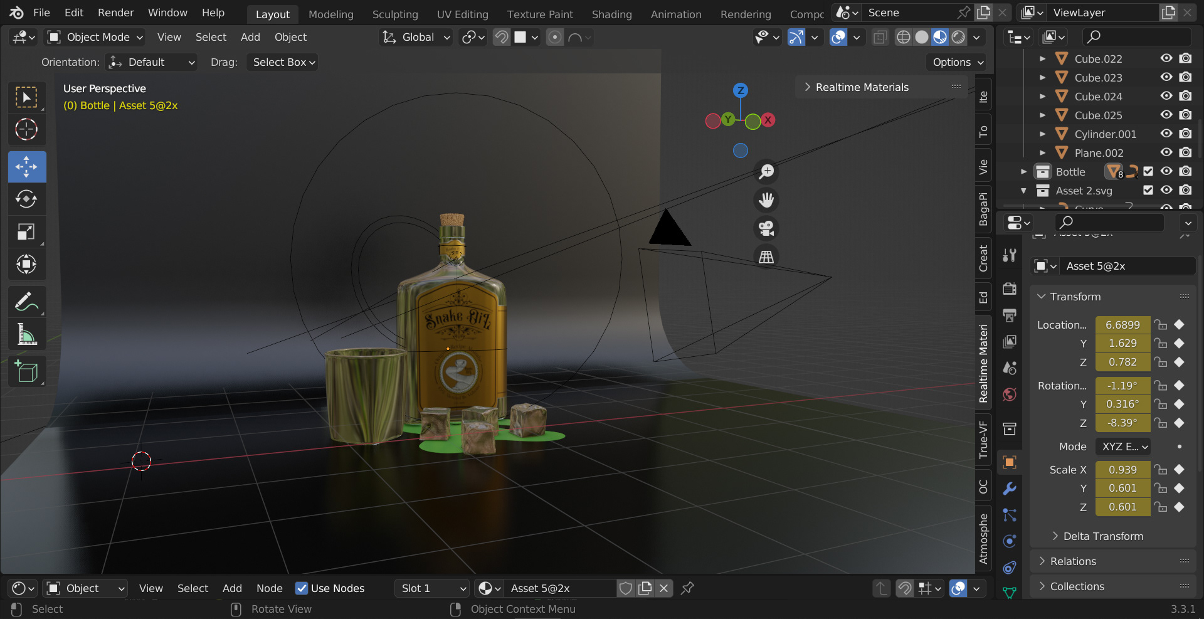Toggle the Use Nodes checkbox
The image size is (1204, 619).
coord(302,588)
